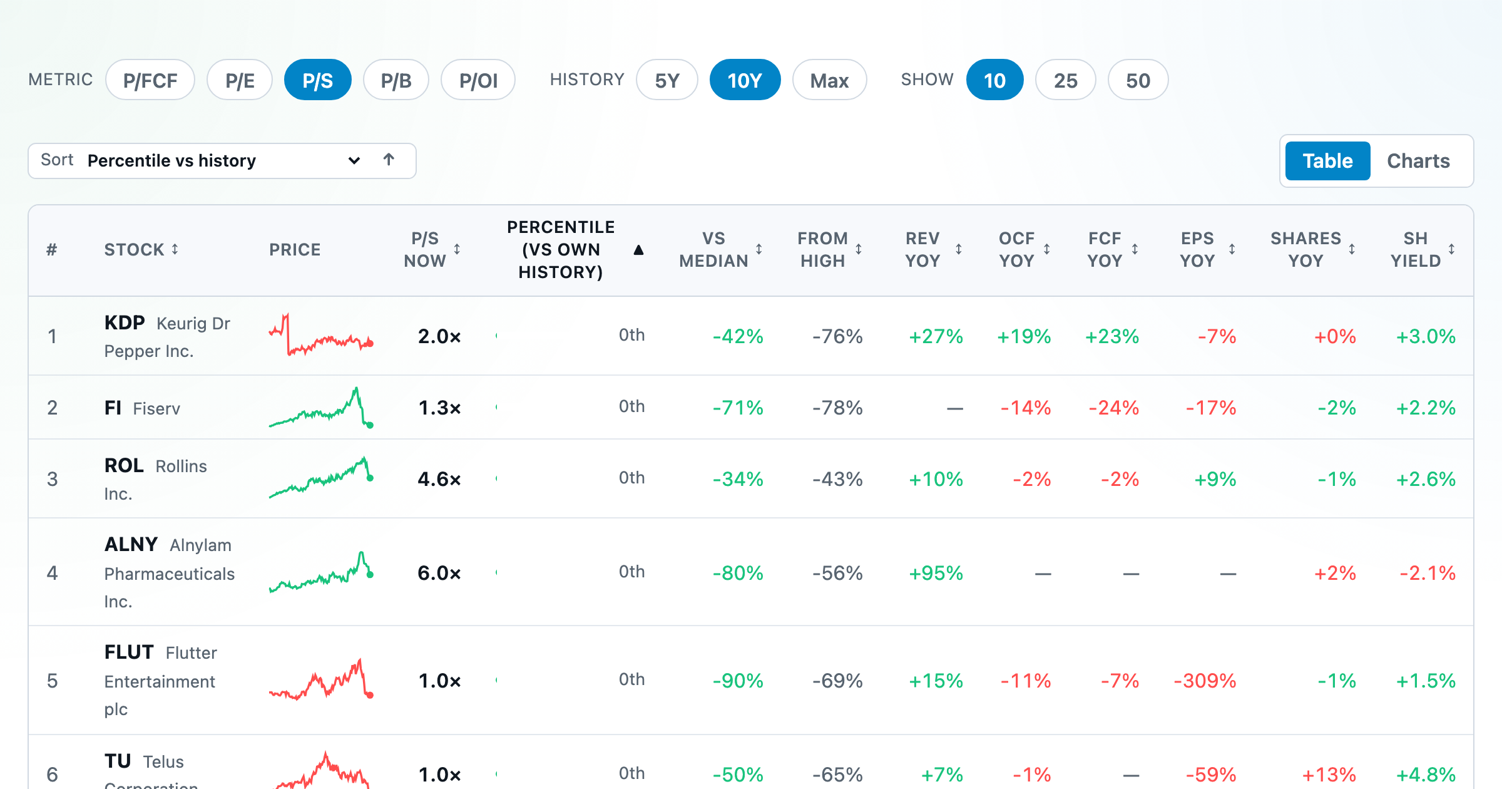Show 25 results

pos(1066,80)
